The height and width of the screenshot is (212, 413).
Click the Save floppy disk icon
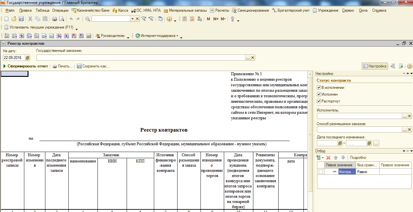click(x=21, y=19)
